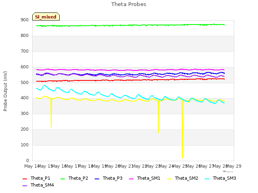258x193 pixels.
Task: Click the 600 y-axis tick label
Action: pyautogui.click(x=25, y=67)
